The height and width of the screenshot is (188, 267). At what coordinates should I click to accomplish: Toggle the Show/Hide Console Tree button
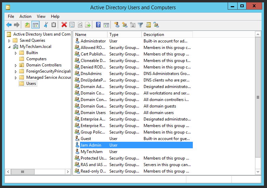tap(36, 25)
